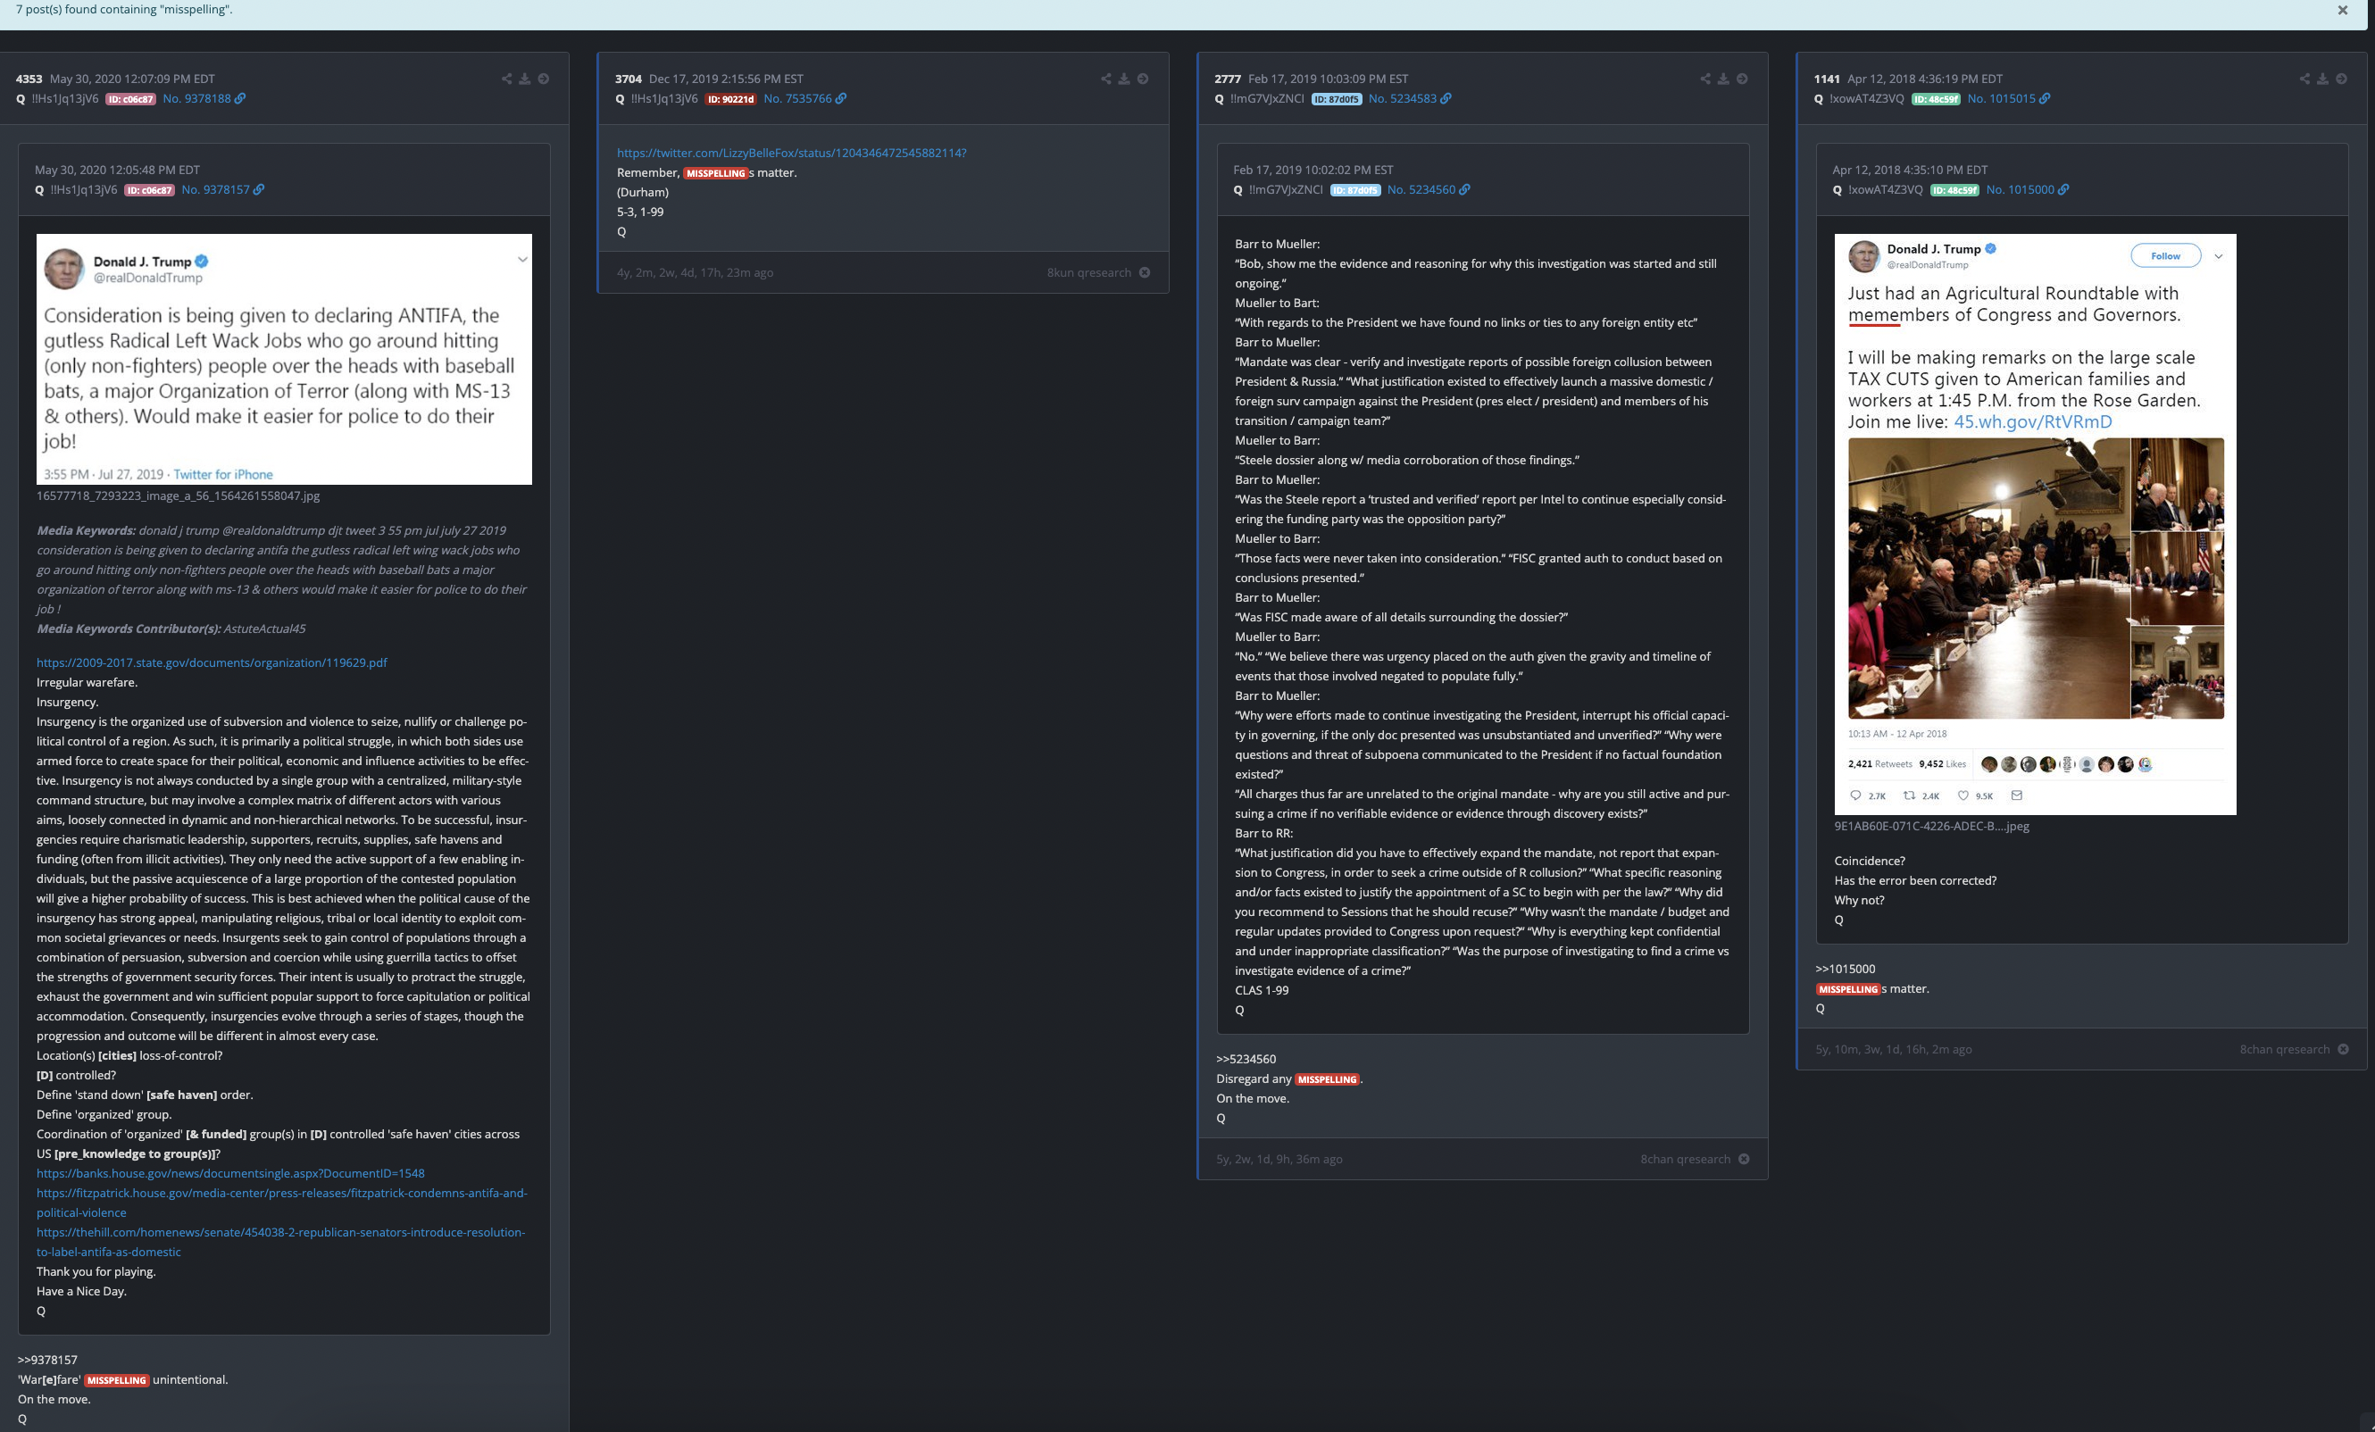Click the ID: 90221d badge
2375x1432 pixels.
pyautogui.click(x=730, y=99)
